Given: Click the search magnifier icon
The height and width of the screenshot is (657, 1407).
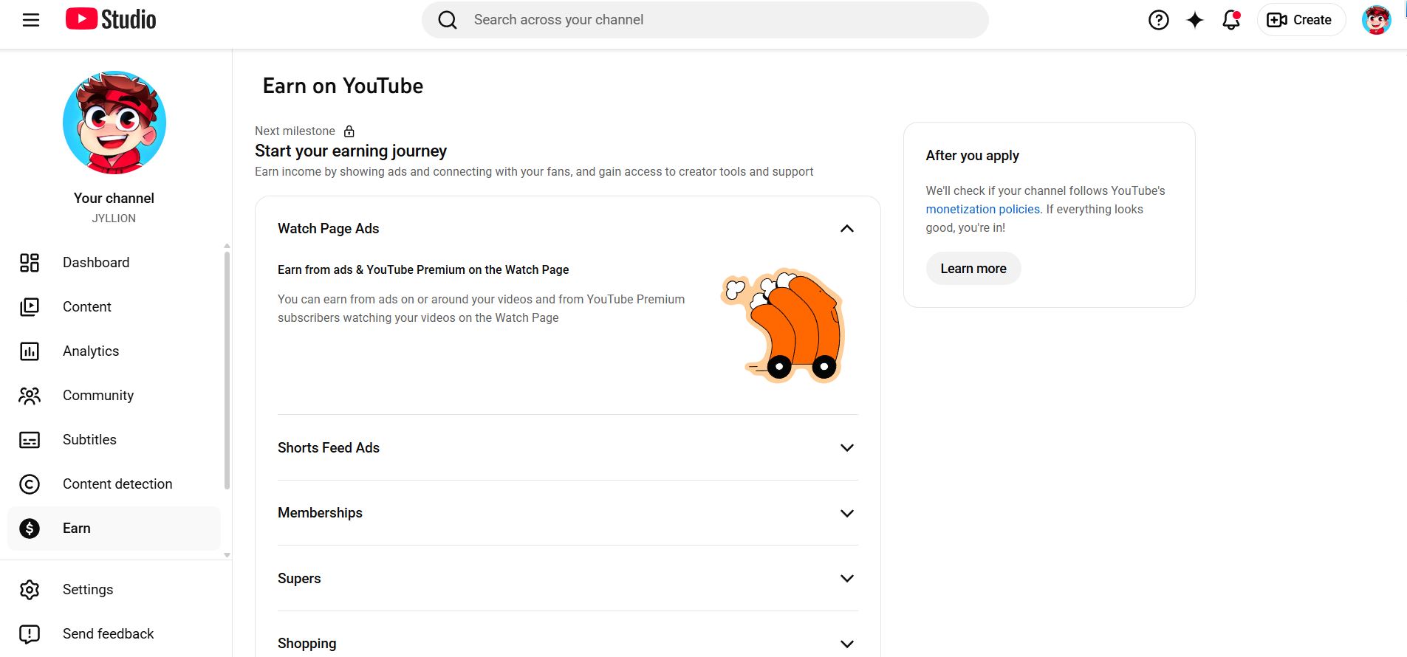Looking at the screenshot, I should [448, 20].
